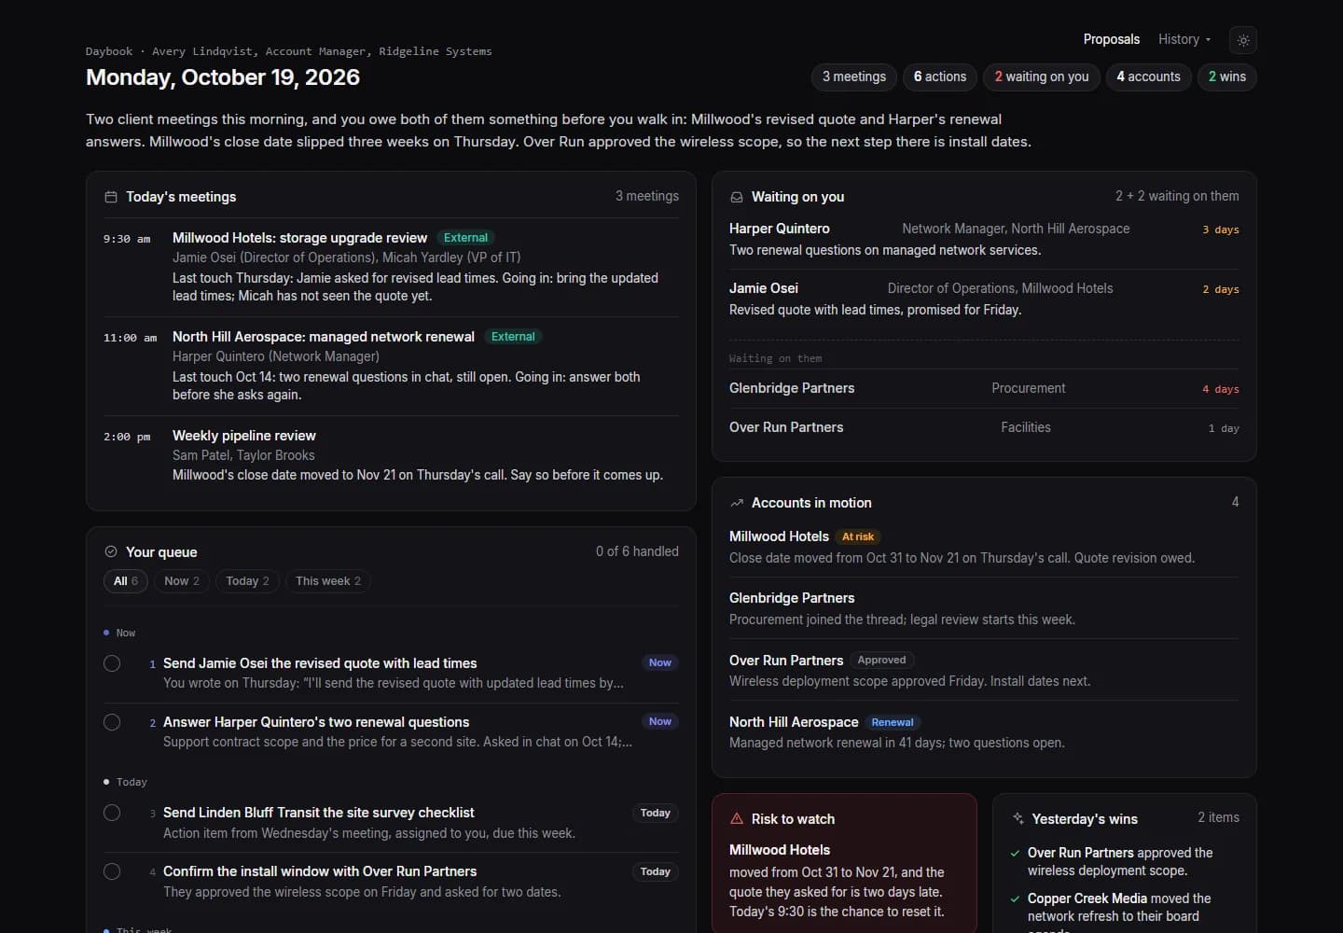Viewport: 1343px width, 933px height.
Task: Filter the queue by Now 2
Action: tap(182, 581)
